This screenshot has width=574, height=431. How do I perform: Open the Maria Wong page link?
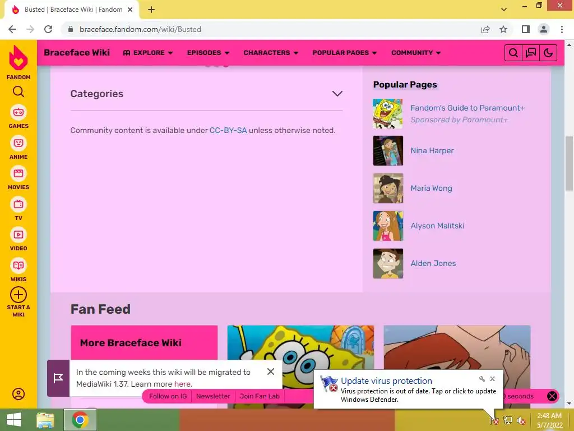431,189
